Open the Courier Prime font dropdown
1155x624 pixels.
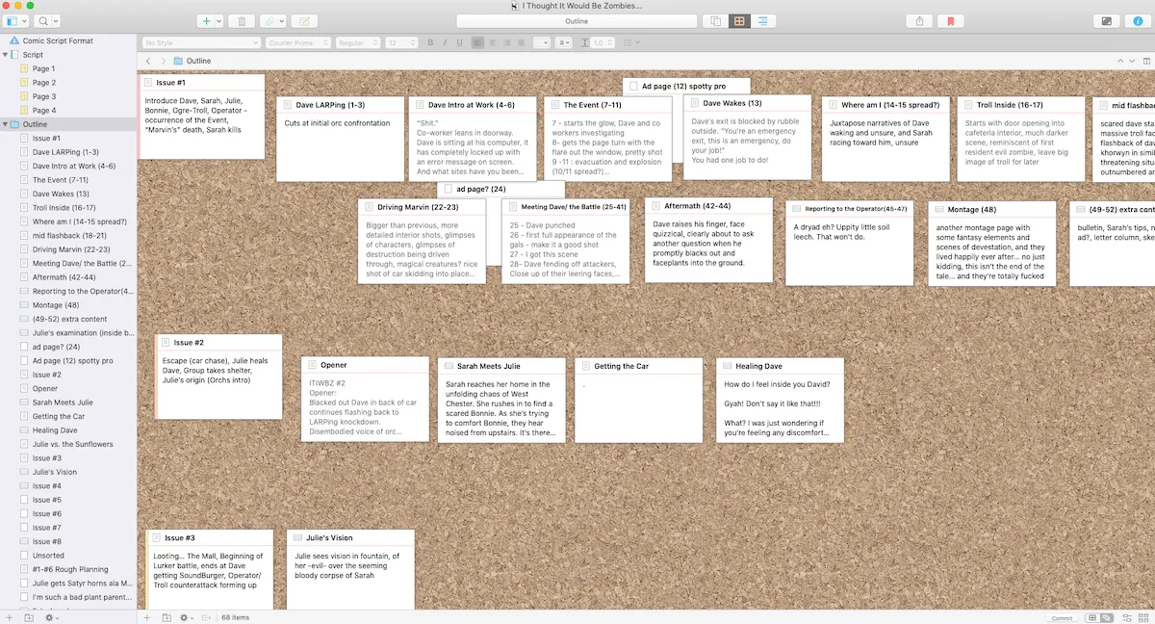pos(298,42)
